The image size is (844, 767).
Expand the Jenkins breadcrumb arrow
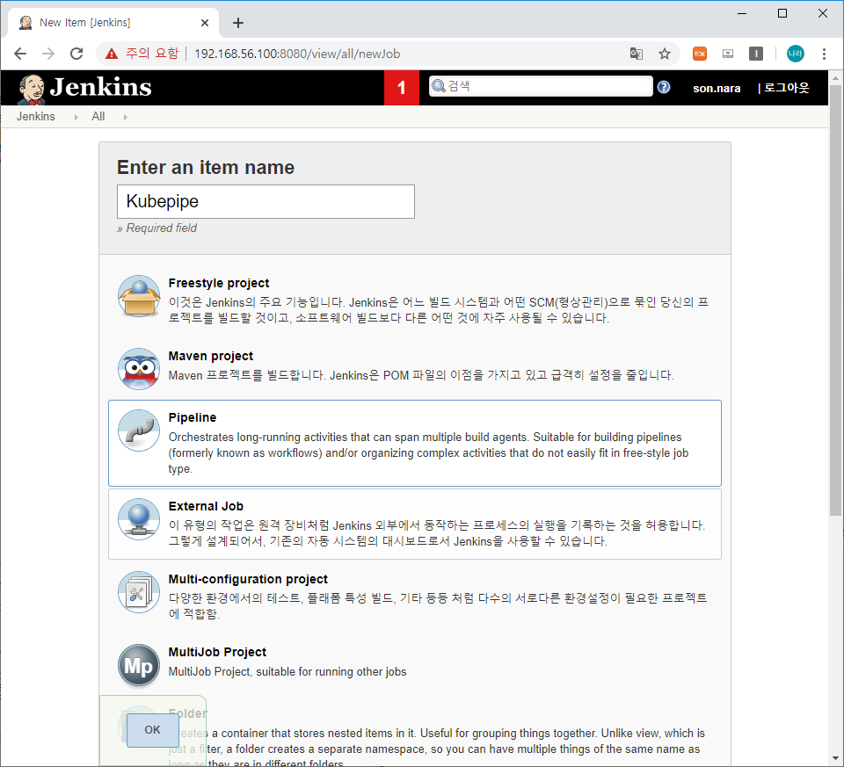[76, 117]
